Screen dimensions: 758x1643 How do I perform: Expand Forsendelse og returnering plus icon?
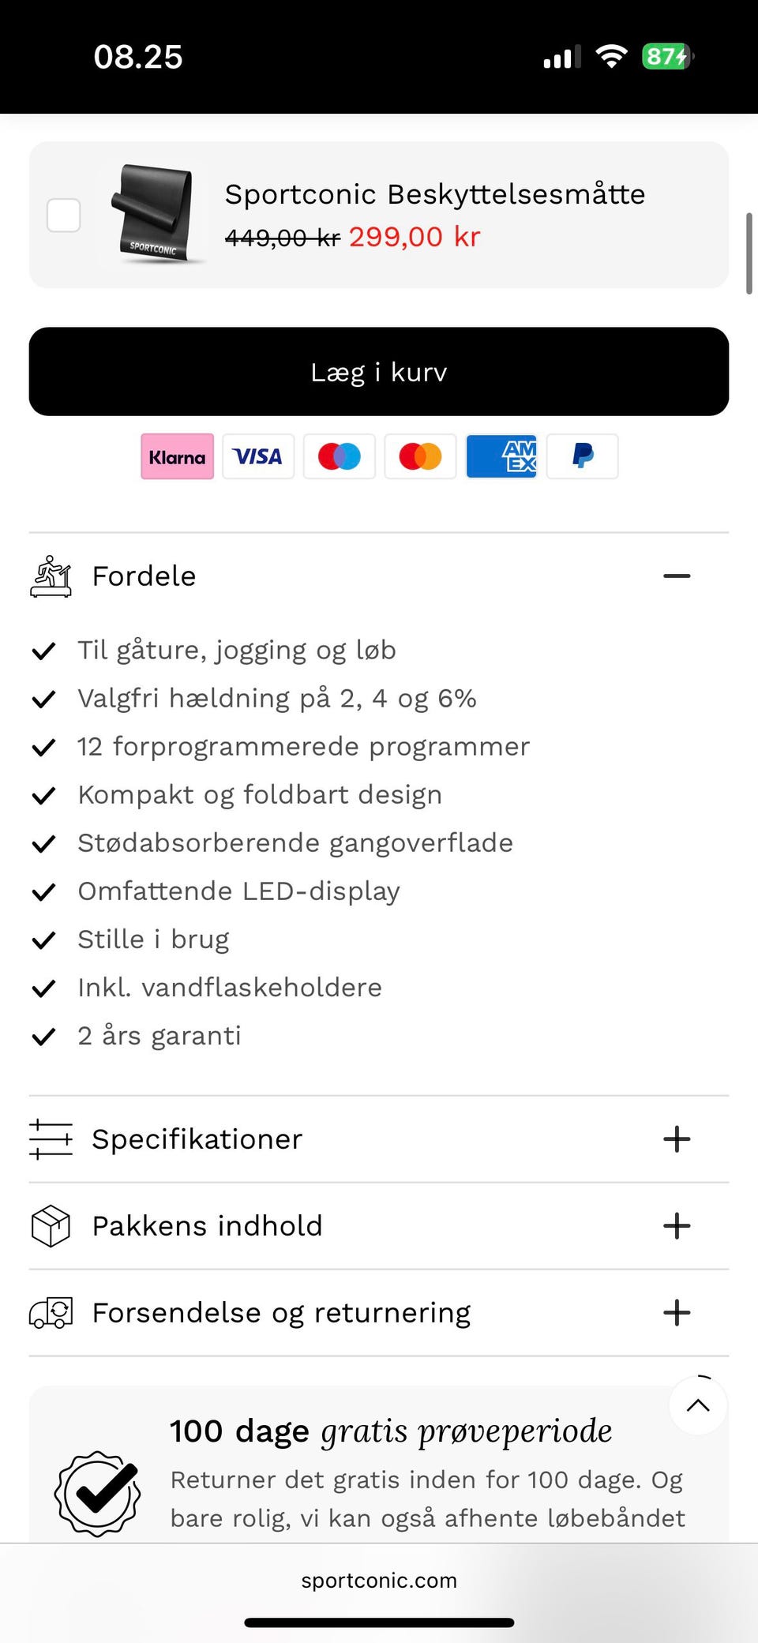point(677,1313)
